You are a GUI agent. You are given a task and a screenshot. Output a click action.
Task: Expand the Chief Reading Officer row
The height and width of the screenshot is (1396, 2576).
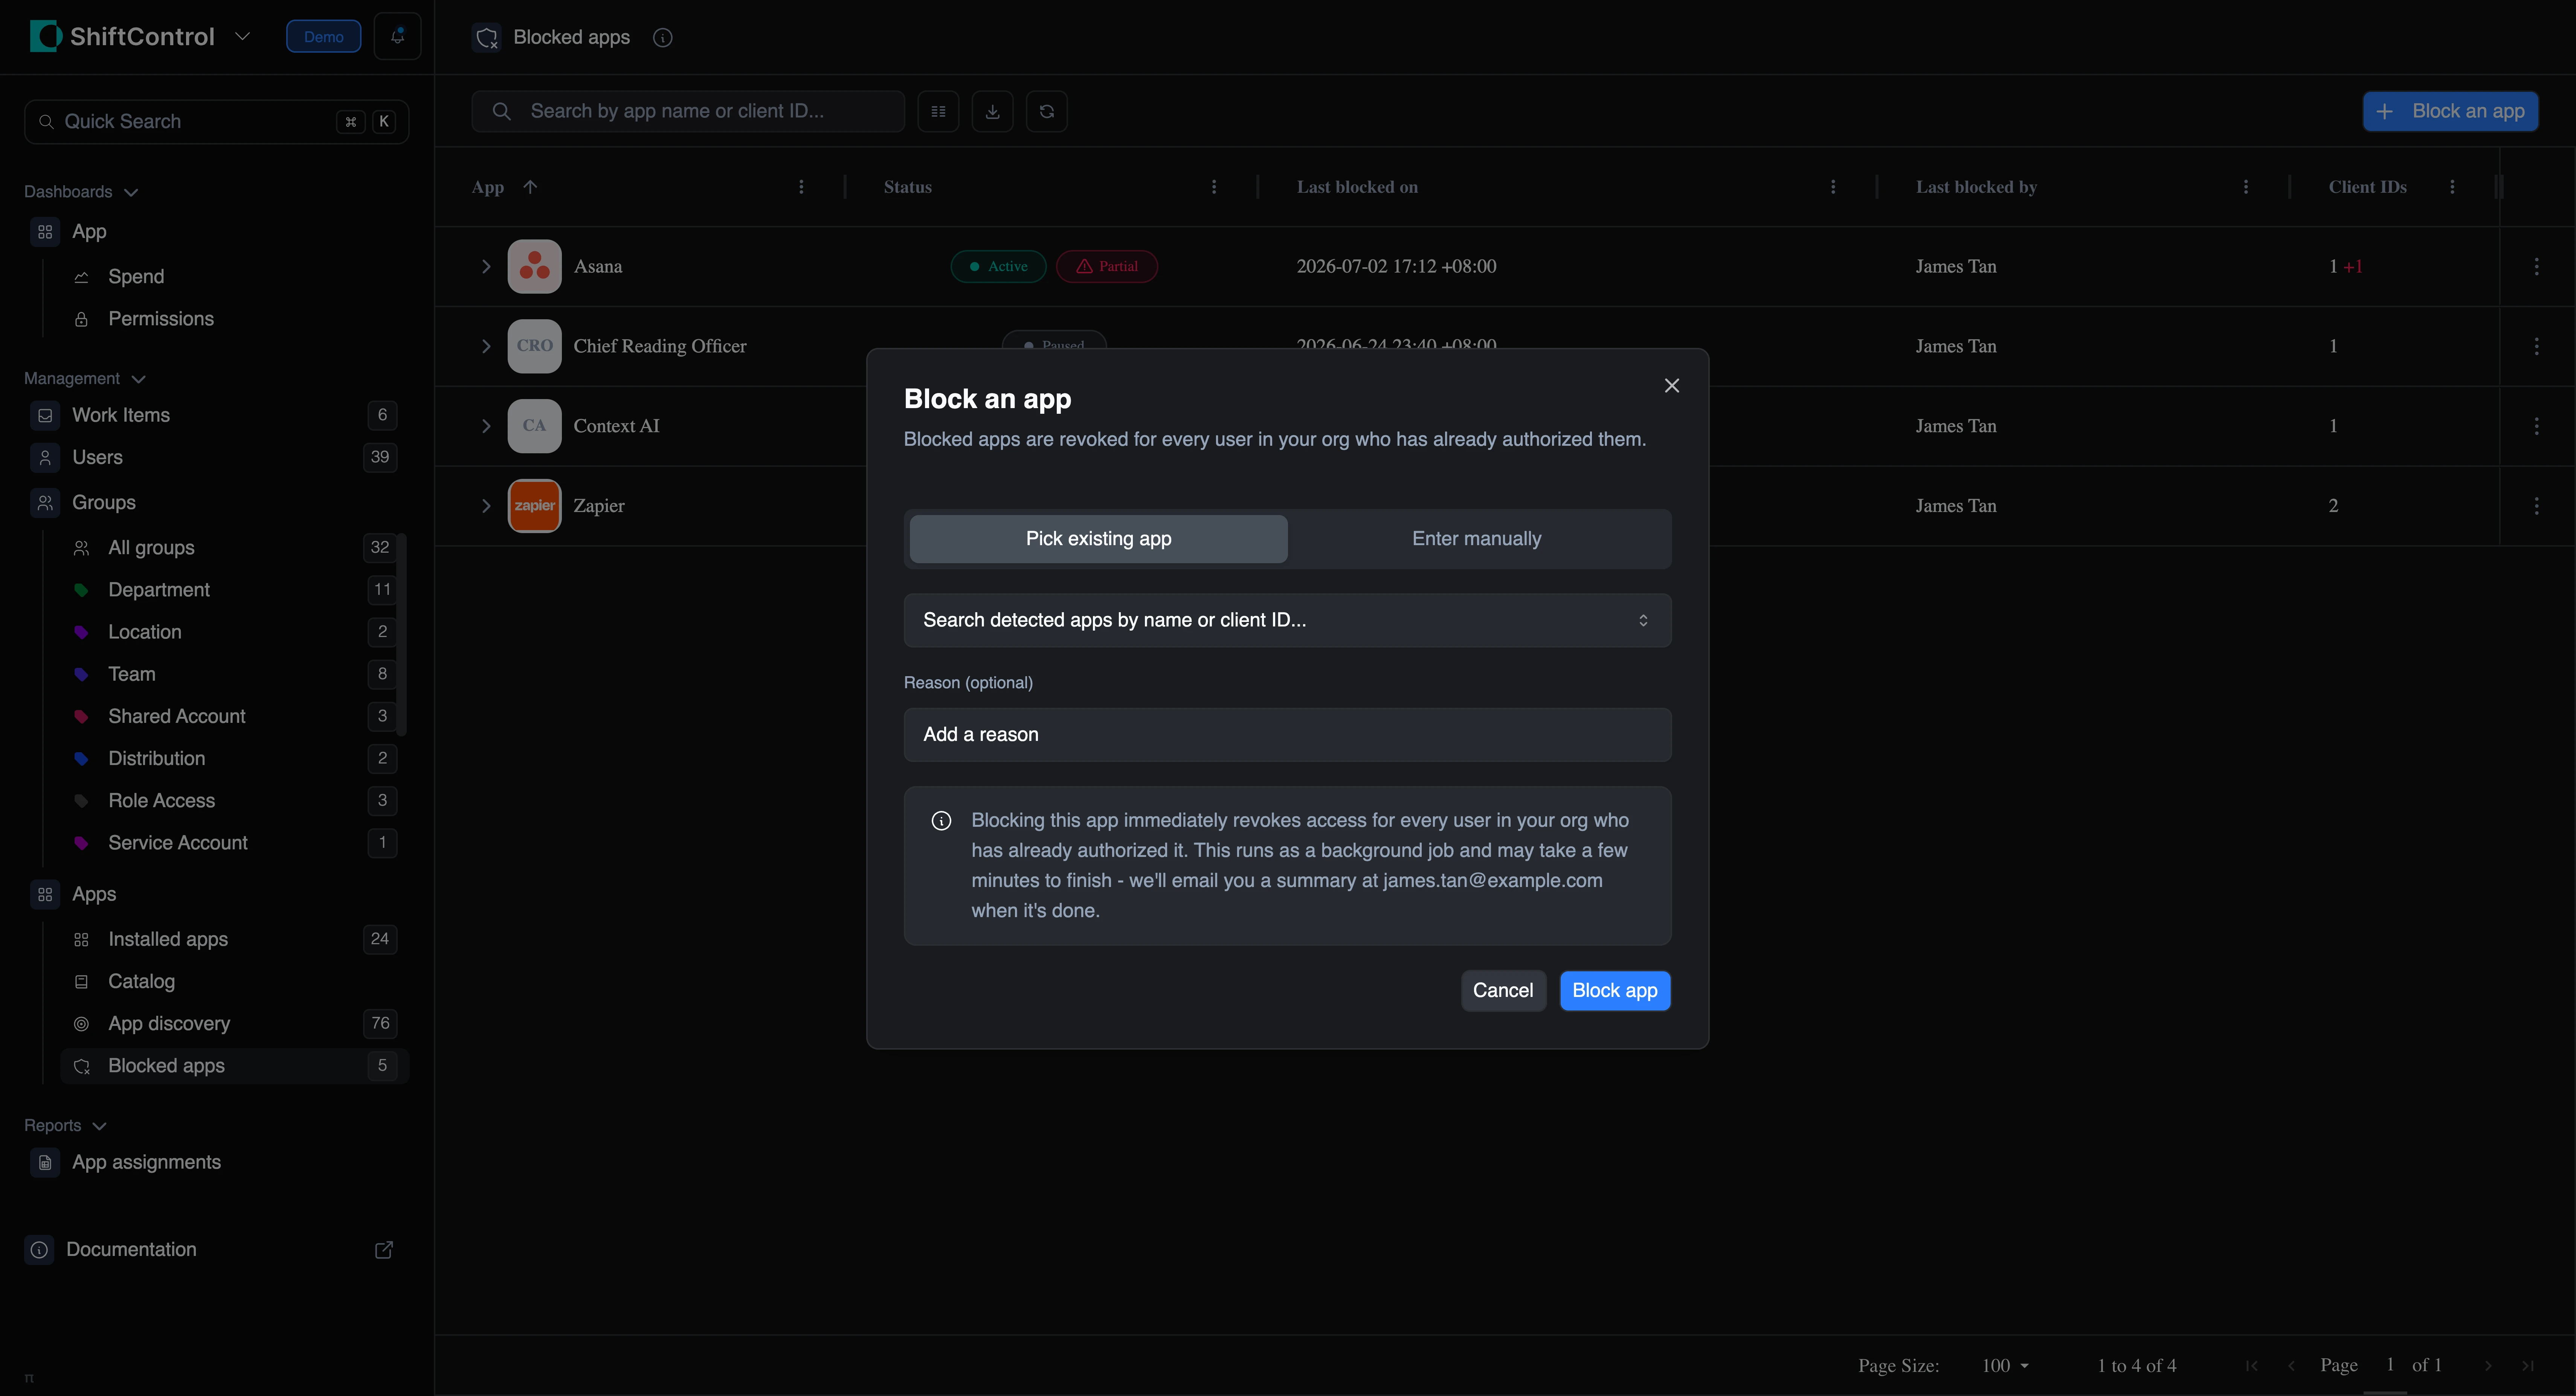(486, 346)
